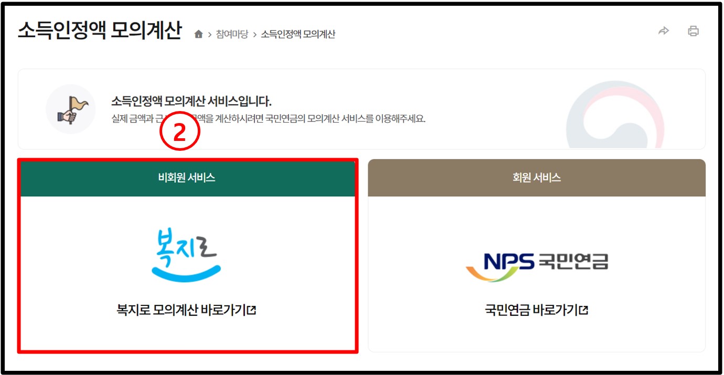Click the share arrow icon

[664, 31]
